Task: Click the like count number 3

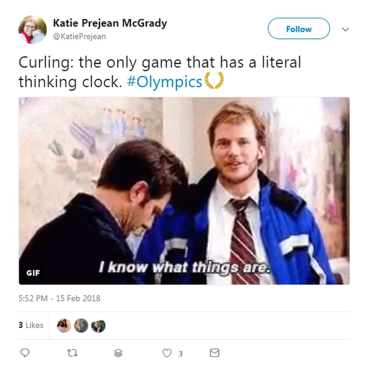Action: (180, 354)
